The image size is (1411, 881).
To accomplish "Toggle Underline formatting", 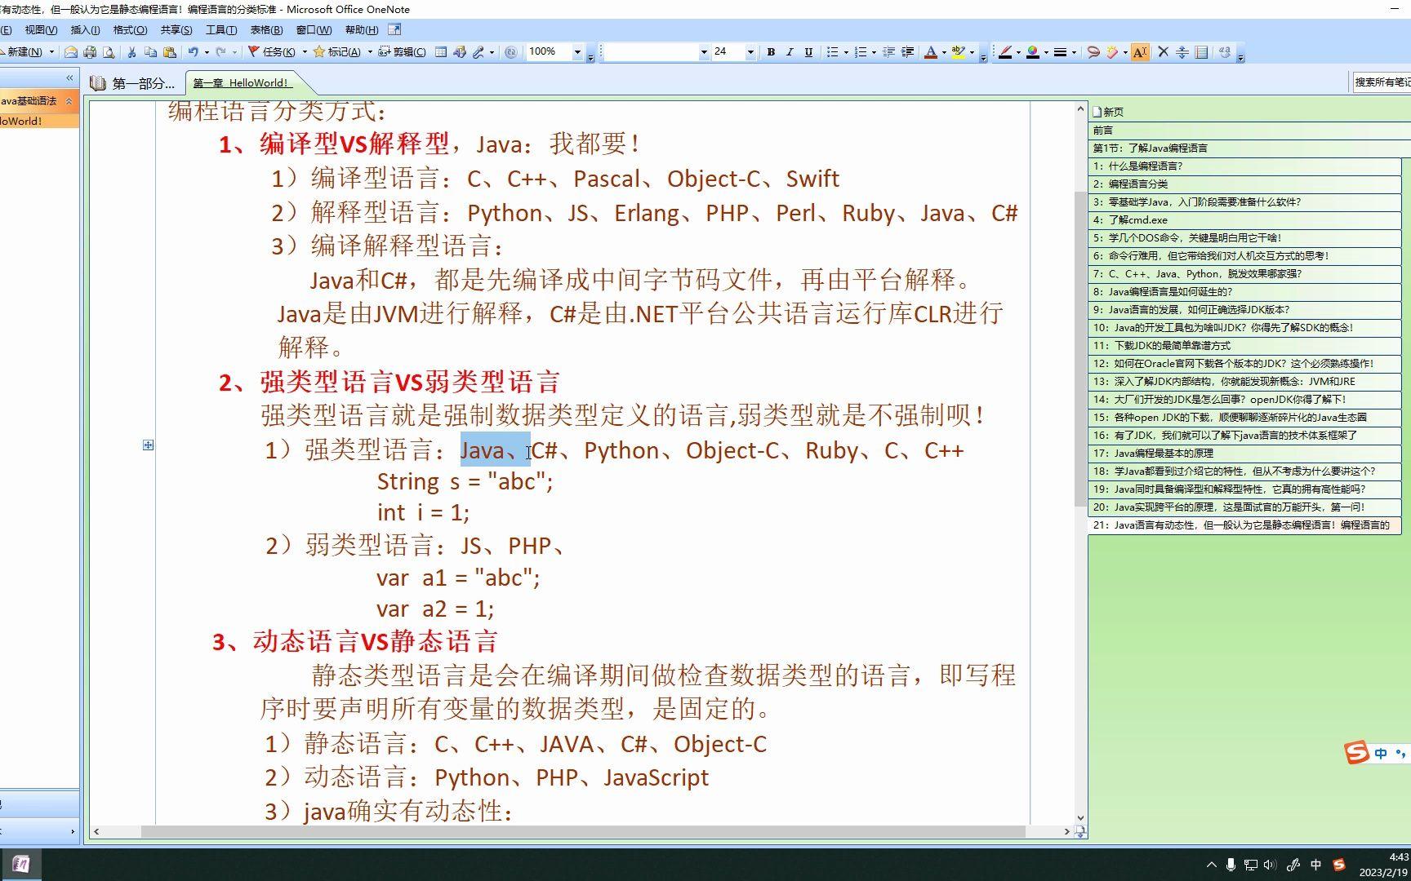I will [808, 52].
